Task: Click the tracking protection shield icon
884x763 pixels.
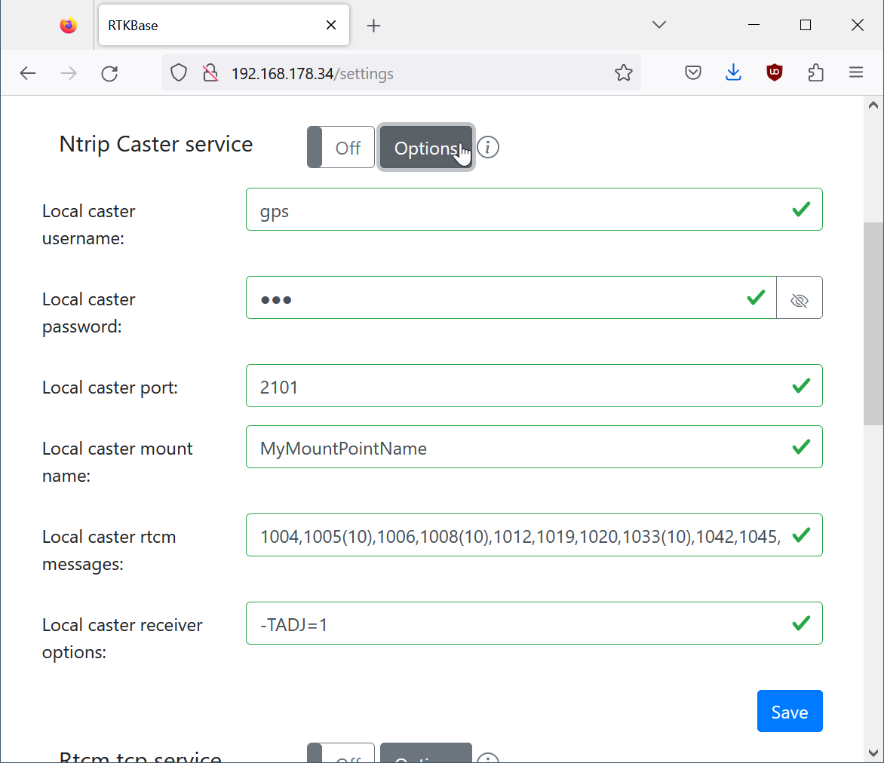Action: [179, 73]
